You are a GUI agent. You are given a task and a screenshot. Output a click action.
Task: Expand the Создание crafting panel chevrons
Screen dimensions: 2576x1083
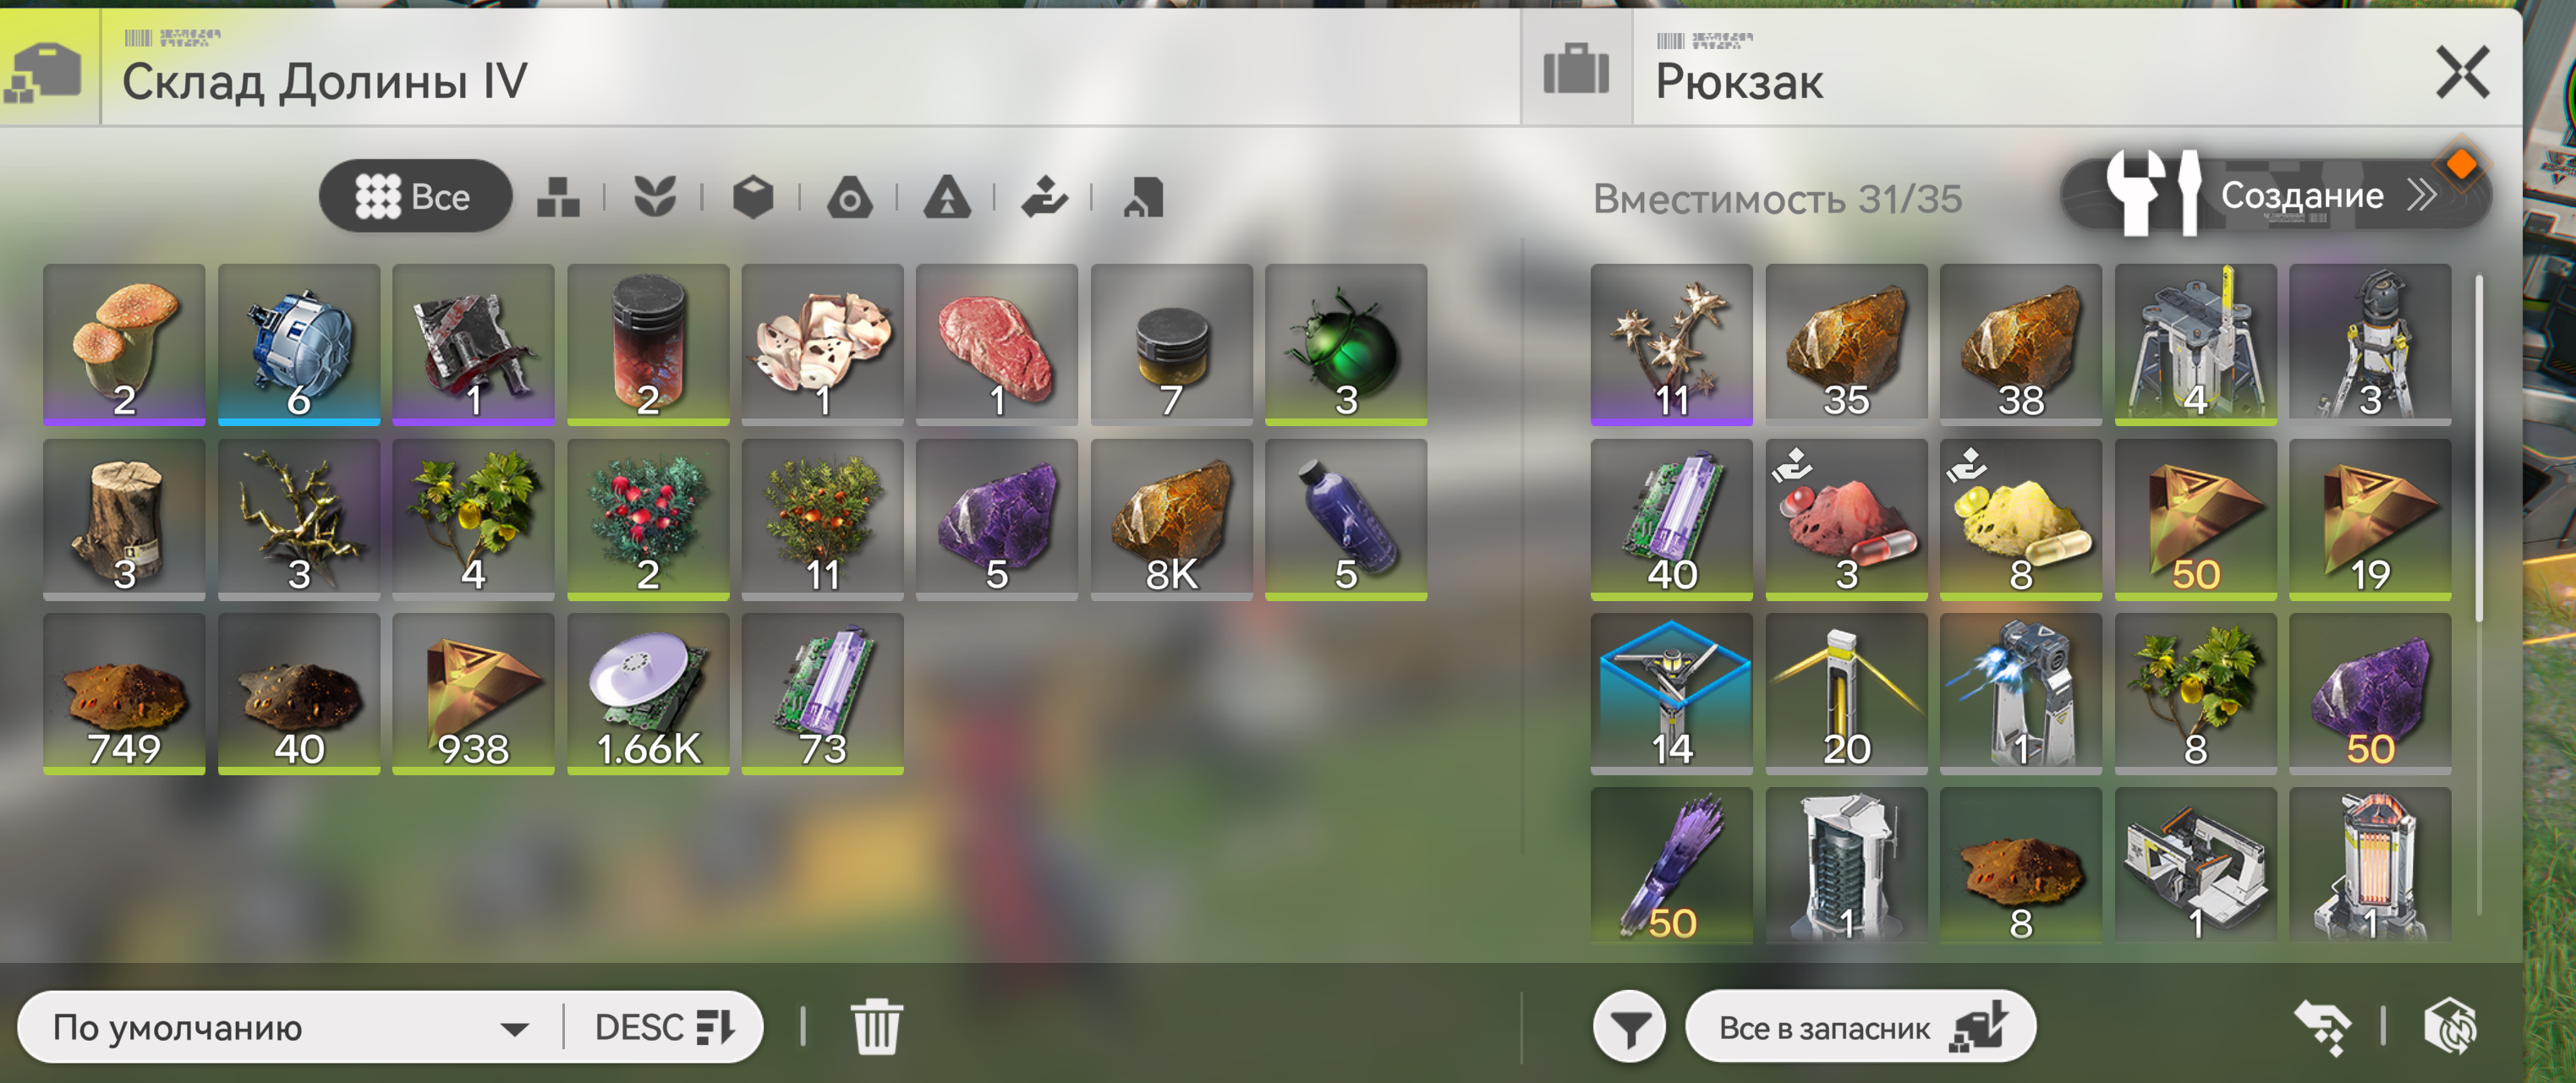pos(2420,195)
